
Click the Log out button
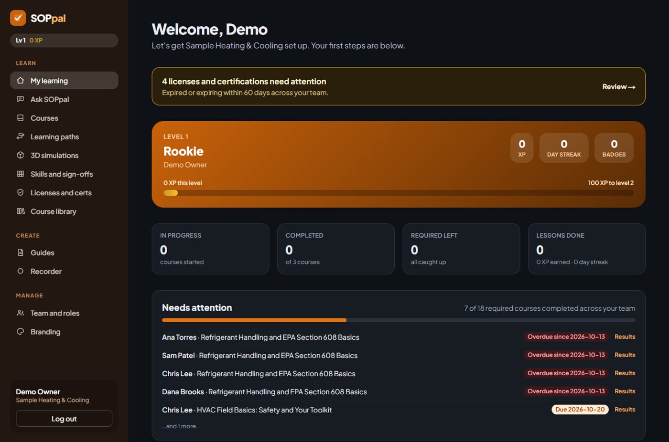pyautogui.click(x=64, y=419)
